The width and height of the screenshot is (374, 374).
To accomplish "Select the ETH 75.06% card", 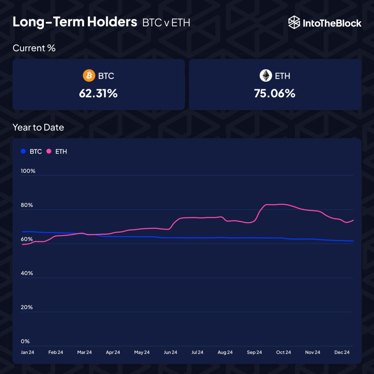I will (x=275, y=84).
